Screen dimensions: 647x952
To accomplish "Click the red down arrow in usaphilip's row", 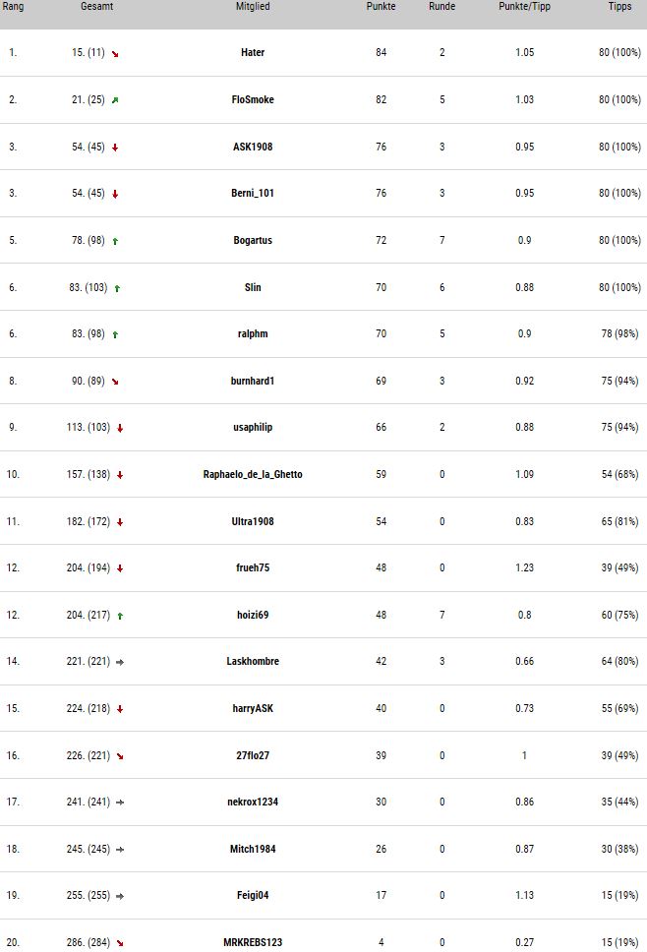I will (120, 428).
